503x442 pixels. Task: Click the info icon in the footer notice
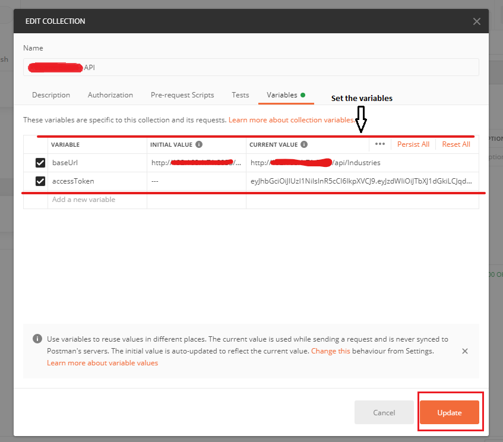click(37, 339)
